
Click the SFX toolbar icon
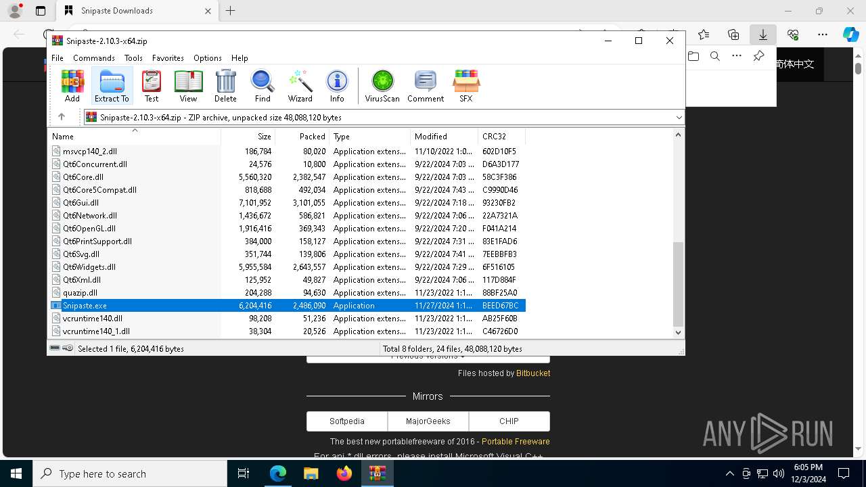point(466,86)
